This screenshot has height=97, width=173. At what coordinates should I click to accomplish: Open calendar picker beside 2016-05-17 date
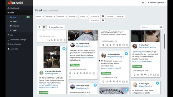click(x=103, y=16)
